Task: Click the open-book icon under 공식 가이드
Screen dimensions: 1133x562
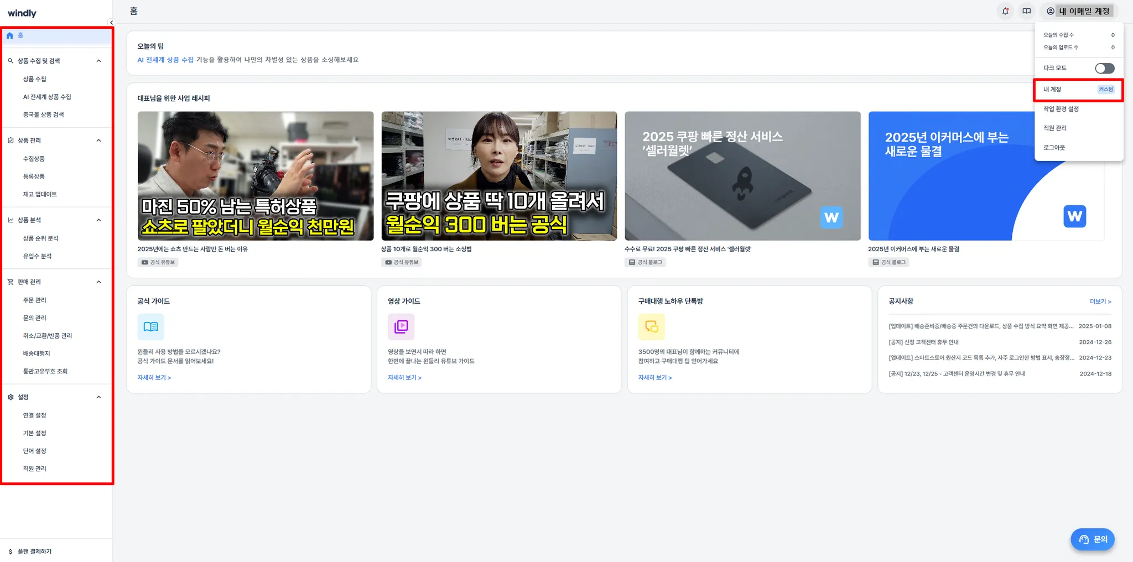Action: (x=150, y=326)
